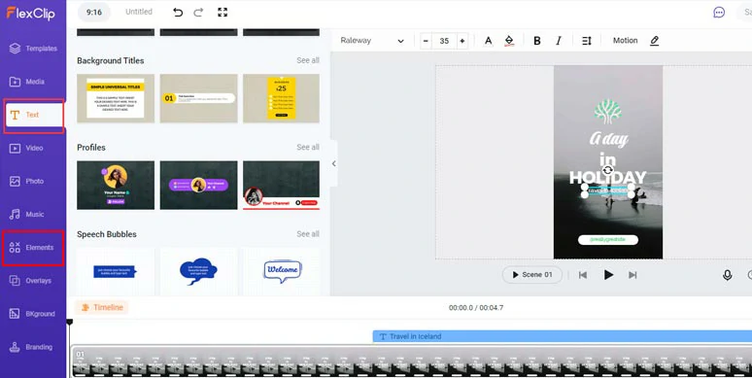Redo the last action
Image resolution: width=752 pixels, height=378 pixels.
198,13
